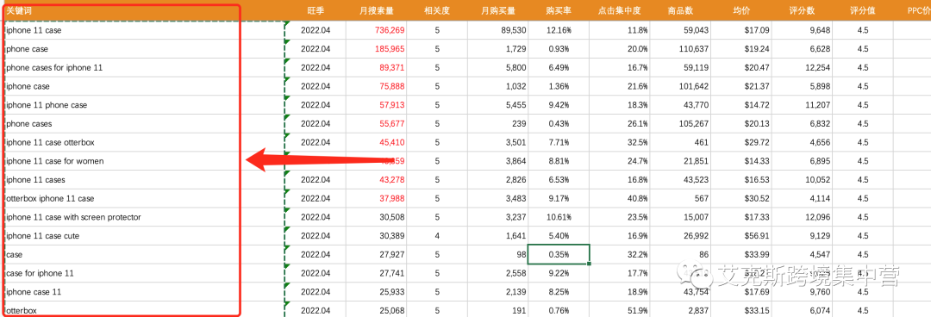The image size is (931, 317).
Task: Select the 点击集中度 header cell
Action: pos(619,10)
